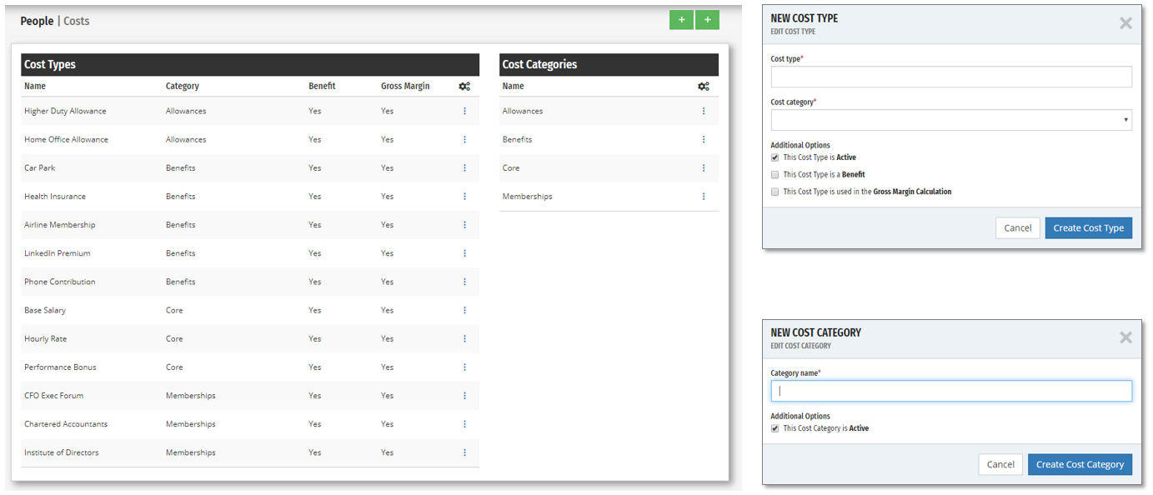Open kebab menu for Core cost category
Viewport: 1153px width, 495px height.
coord(704,167)
